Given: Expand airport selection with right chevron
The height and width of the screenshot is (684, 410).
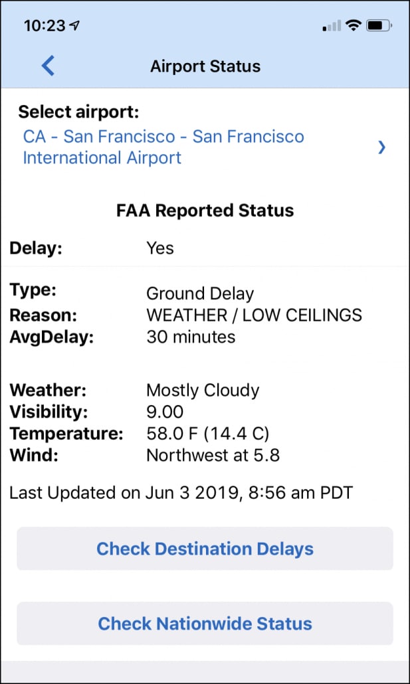Looking at the screenshot, I should tap(381, 147).
